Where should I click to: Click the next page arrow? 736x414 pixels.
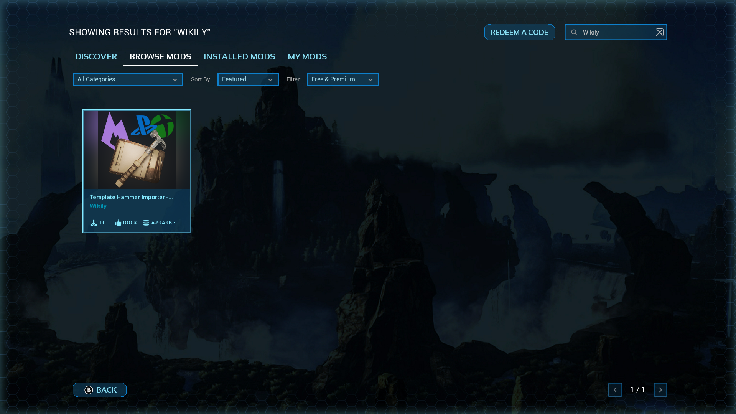click(x=660, y=389)
